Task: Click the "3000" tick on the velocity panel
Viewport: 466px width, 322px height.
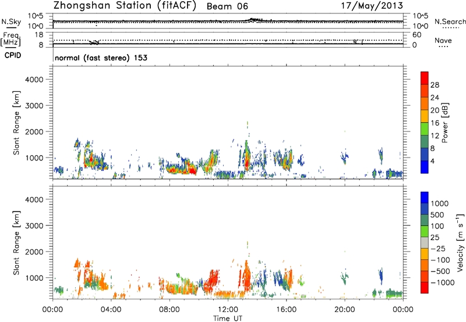Action: tap(34, 226)
